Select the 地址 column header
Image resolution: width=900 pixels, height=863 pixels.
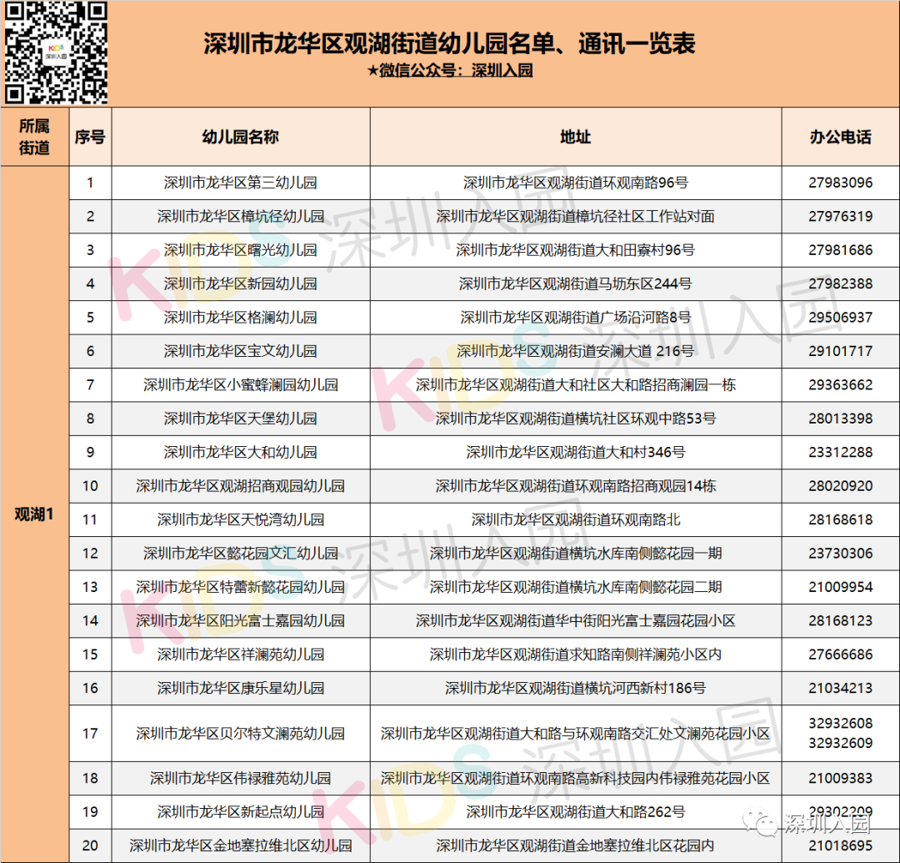pos(576,137)
